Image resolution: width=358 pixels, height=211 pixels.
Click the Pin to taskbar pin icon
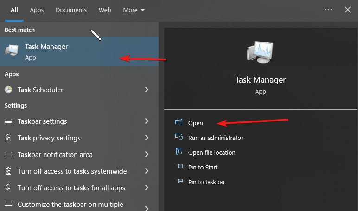tap(179, 182)
